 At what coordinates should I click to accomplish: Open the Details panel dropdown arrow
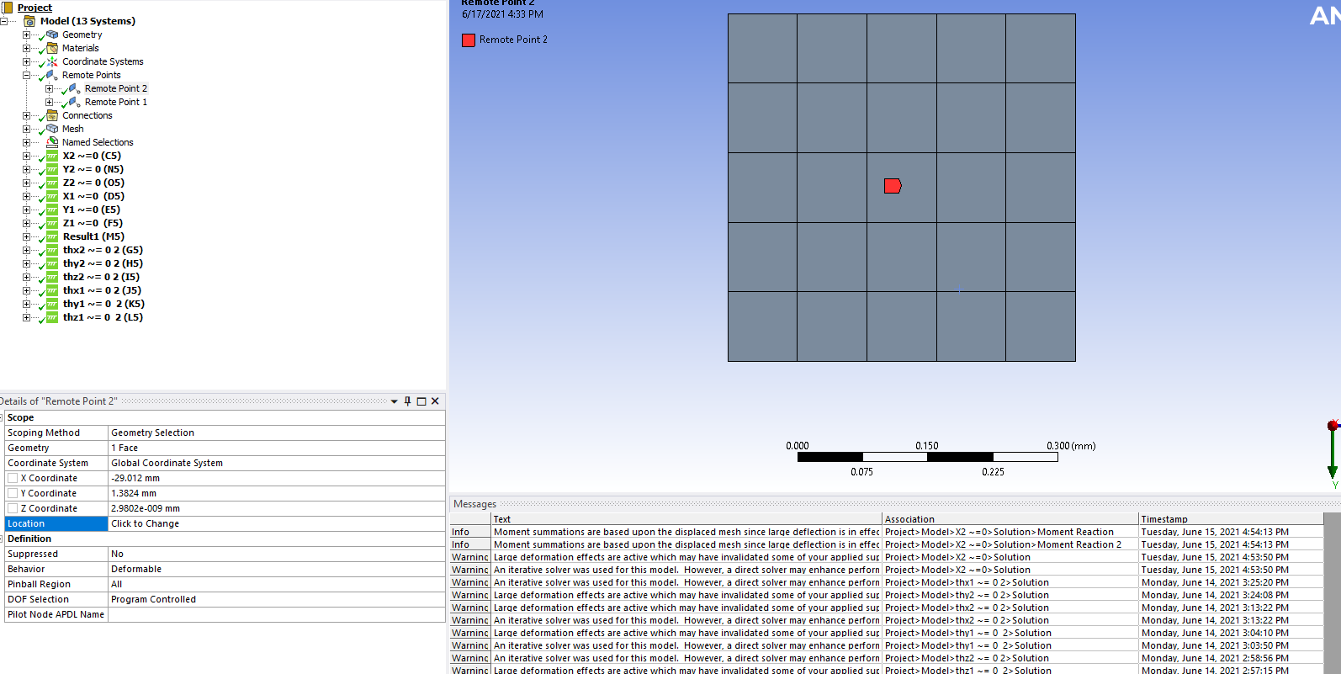394,401
